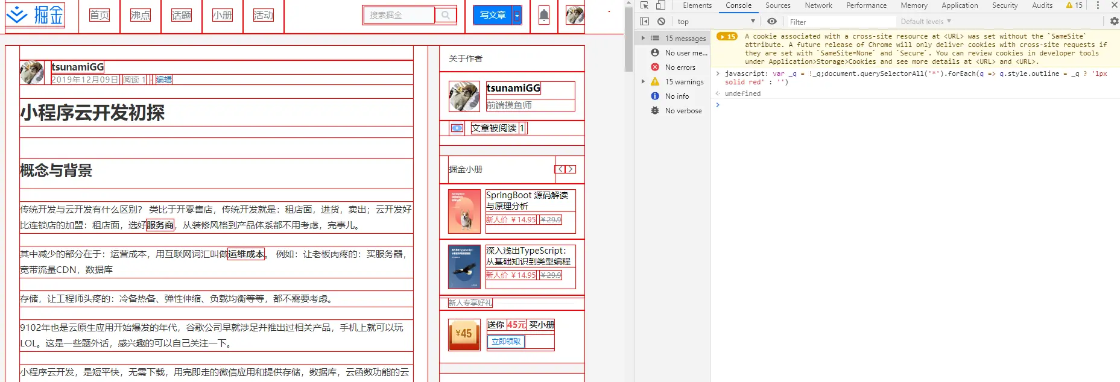Open the dropdown arrow beside 写文章
The width and height of the screenshot is (1120, 382).
[x=517, y=15]
